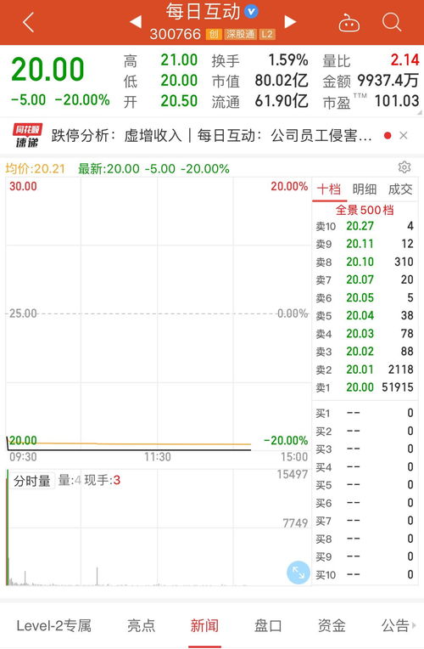Select the 十档 order book tab
The image size is (424, 649).
(x=329, y=189)
